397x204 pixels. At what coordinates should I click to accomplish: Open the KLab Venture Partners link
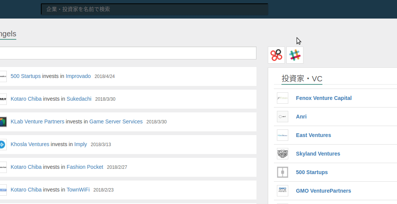click(38, 121)
